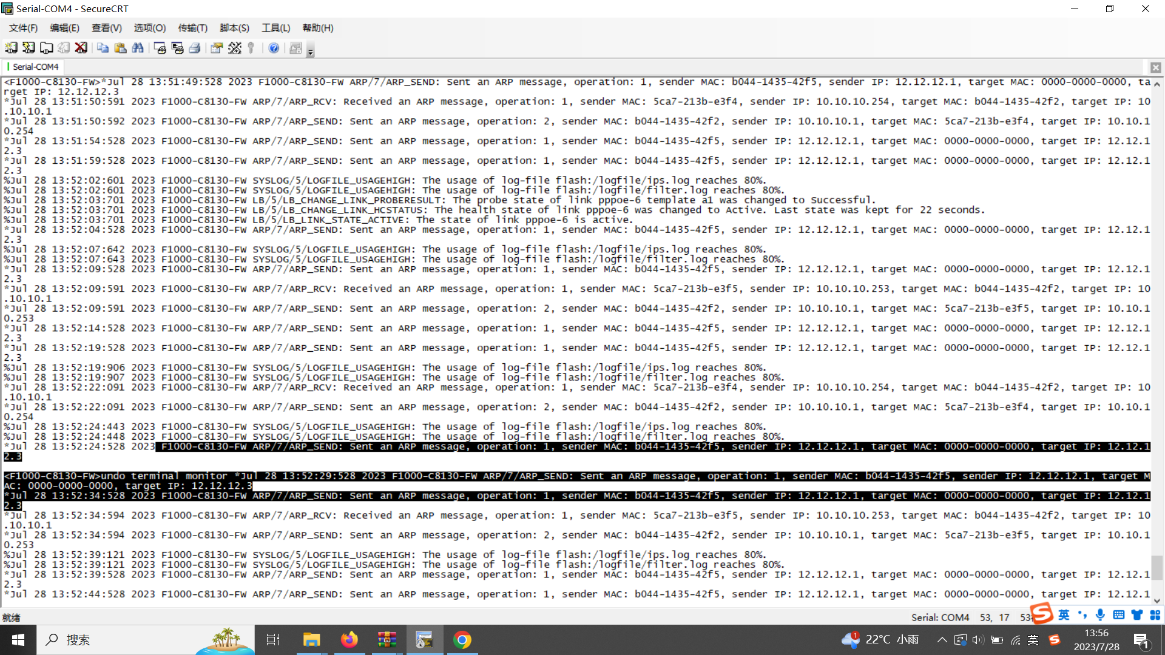This screenshot has height=655, width=1165.
Task: Click Connect in Tab folder icon
Action: 46,48
